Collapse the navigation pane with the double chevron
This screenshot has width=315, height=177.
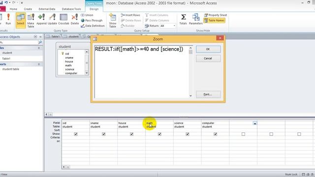pyautogui.click(x=40, y=37)
